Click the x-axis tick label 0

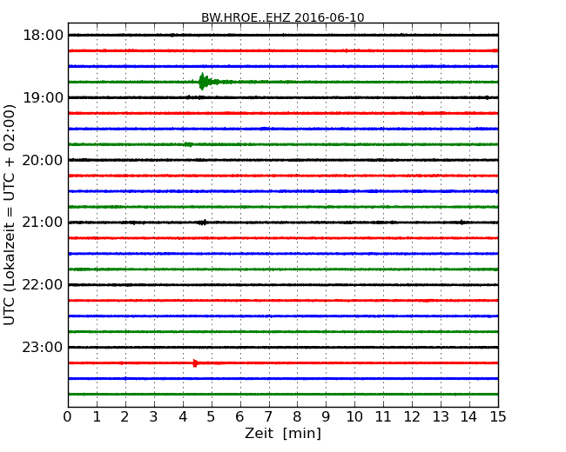pyautogui.click(x=68, y=417)
